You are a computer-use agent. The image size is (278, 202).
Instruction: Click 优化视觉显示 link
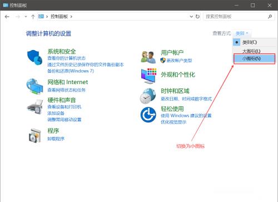[x=173, y=122]
